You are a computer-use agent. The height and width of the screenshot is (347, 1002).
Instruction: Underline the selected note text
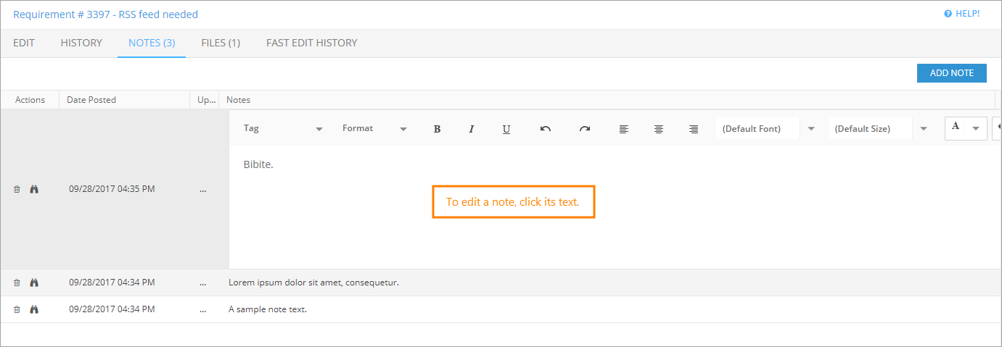pyautogui.click(x=506, y=129)
